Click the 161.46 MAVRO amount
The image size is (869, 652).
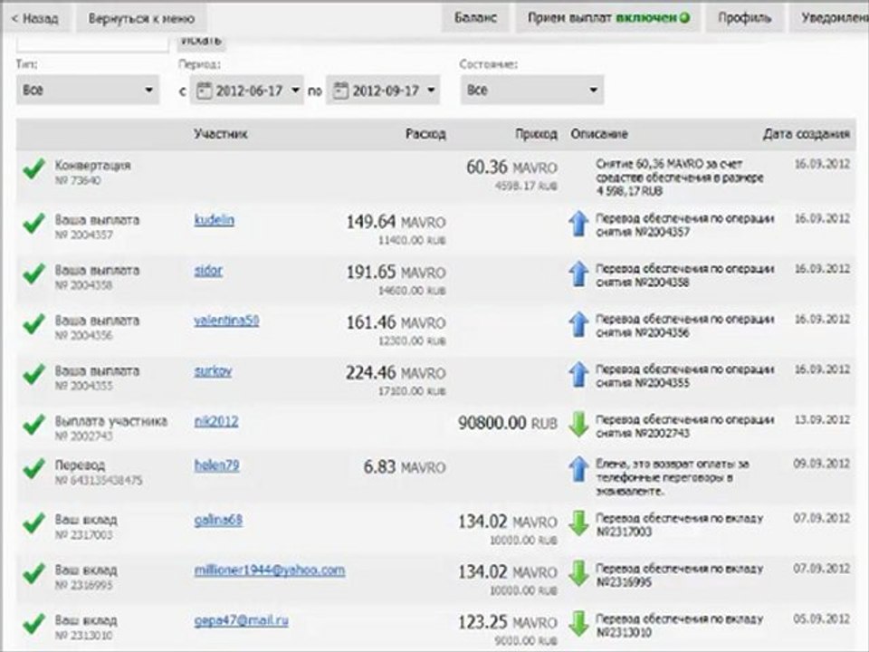(x=396, y=322)
